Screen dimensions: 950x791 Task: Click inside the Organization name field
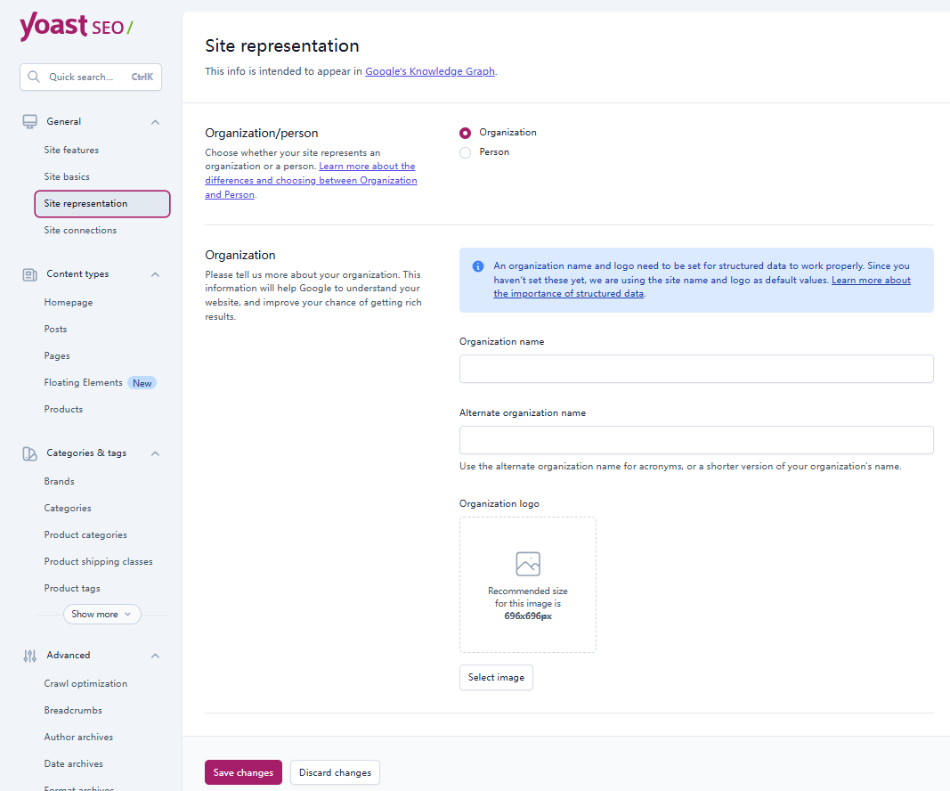[x=696, y=369]
